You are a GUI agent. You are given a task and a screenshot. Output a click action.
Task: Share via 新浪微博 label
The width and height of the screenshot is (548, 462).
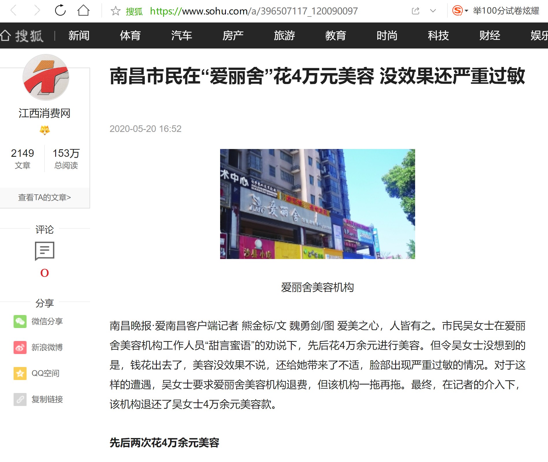47,347
